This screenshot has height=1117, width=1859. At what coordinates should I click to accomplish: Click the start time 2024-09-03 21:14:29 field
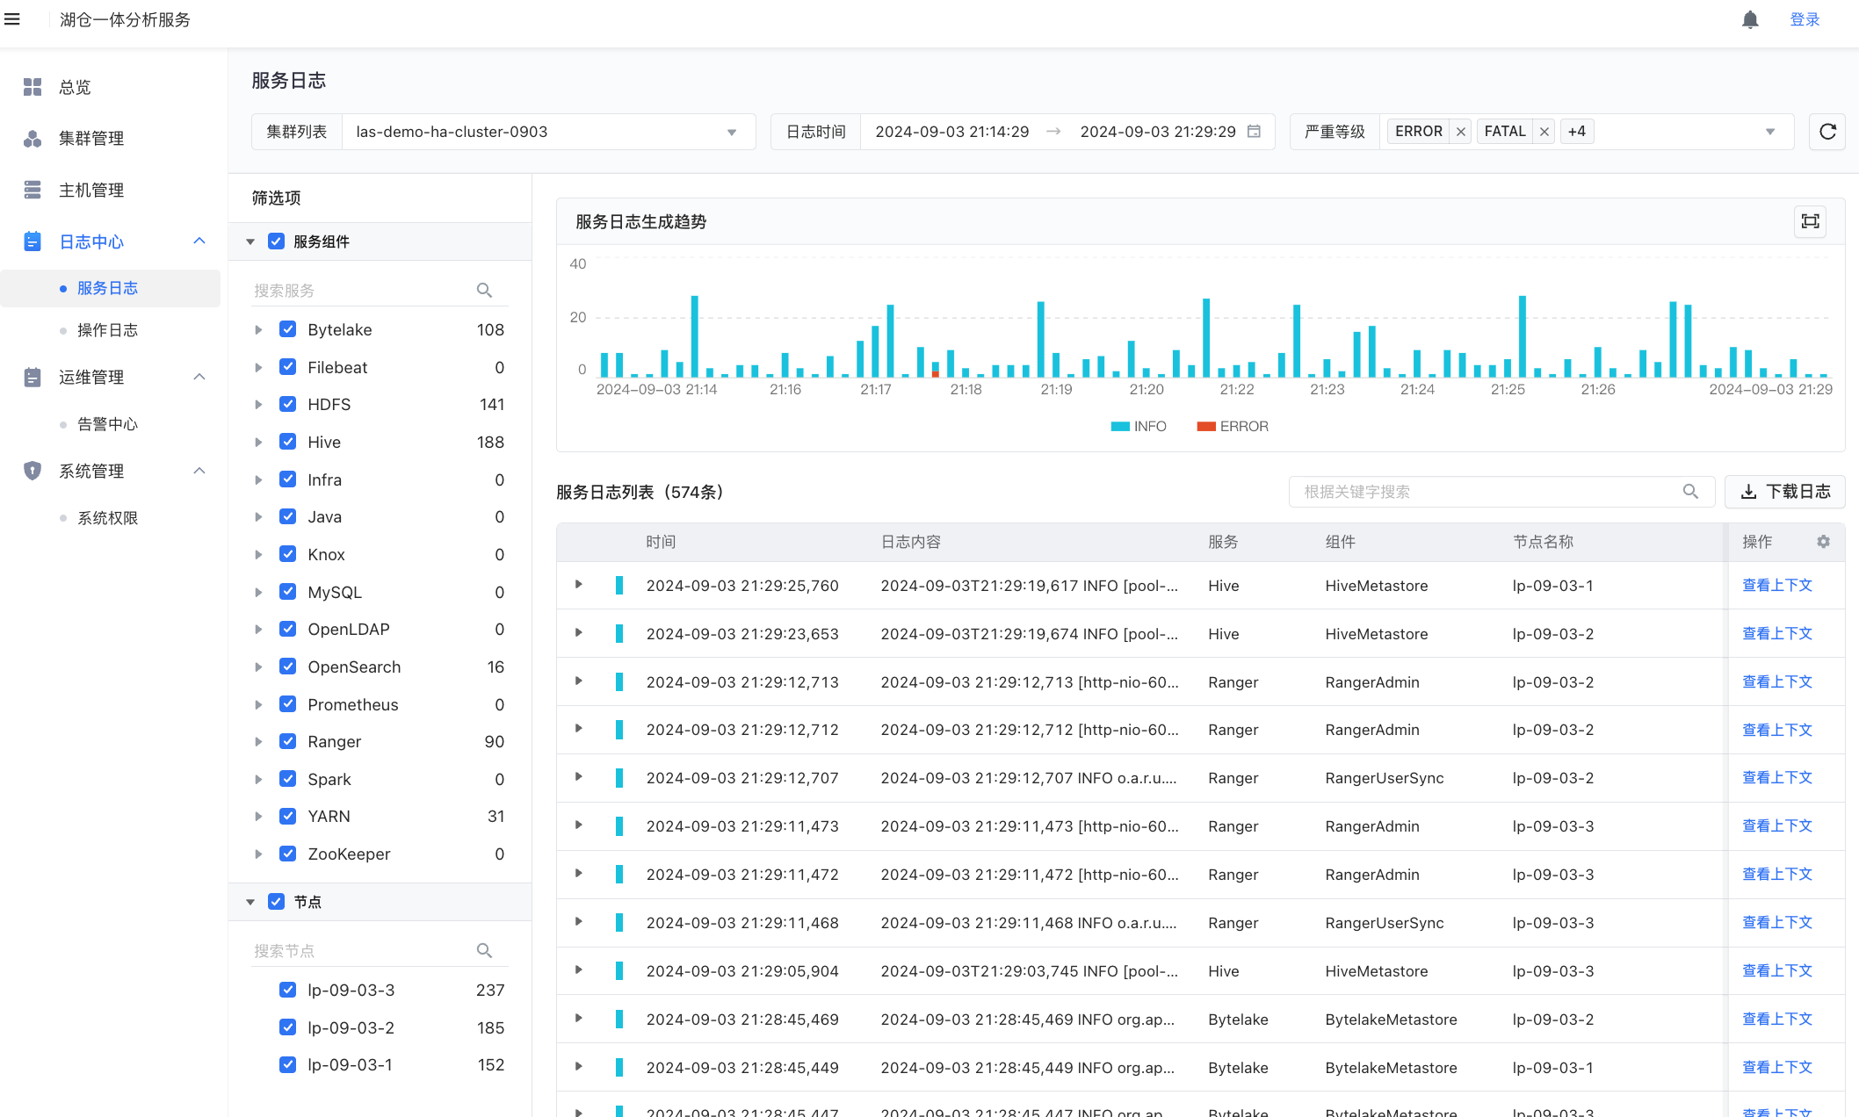tap(952, 132)
